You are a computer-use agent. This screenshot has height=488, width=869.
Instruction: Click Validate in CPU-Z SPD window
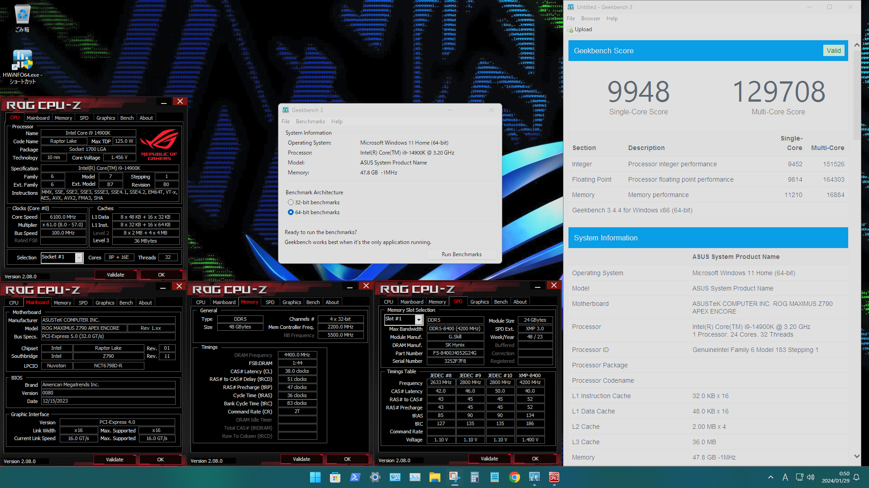tap(489, 459)
